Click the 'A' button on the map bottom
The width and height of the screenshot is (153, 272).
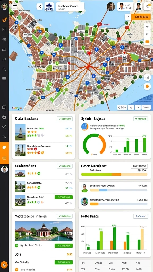[131, 108]
